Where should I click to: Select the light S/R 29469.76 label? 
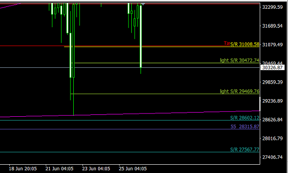tap(240, 91)
